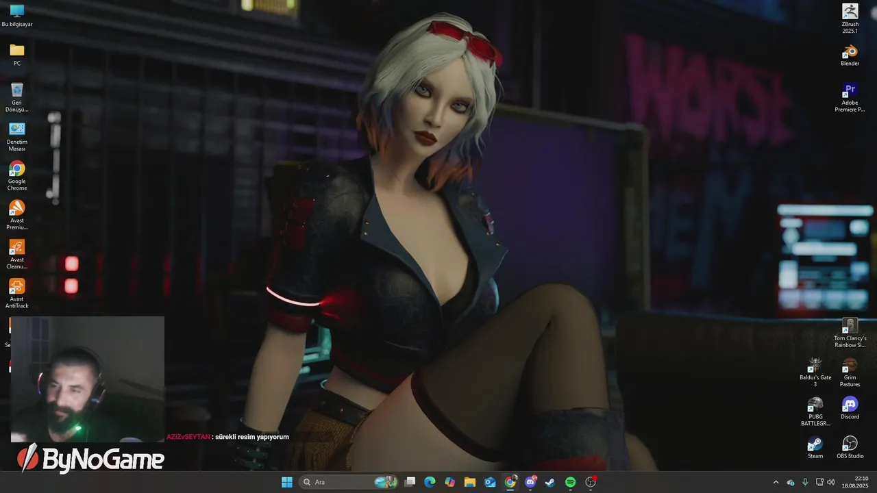Switch to Chrome on the taskbar
Image resolution: width=877 pixels, height=493 pixels.
pyautogui.click(x=510, y=482)
